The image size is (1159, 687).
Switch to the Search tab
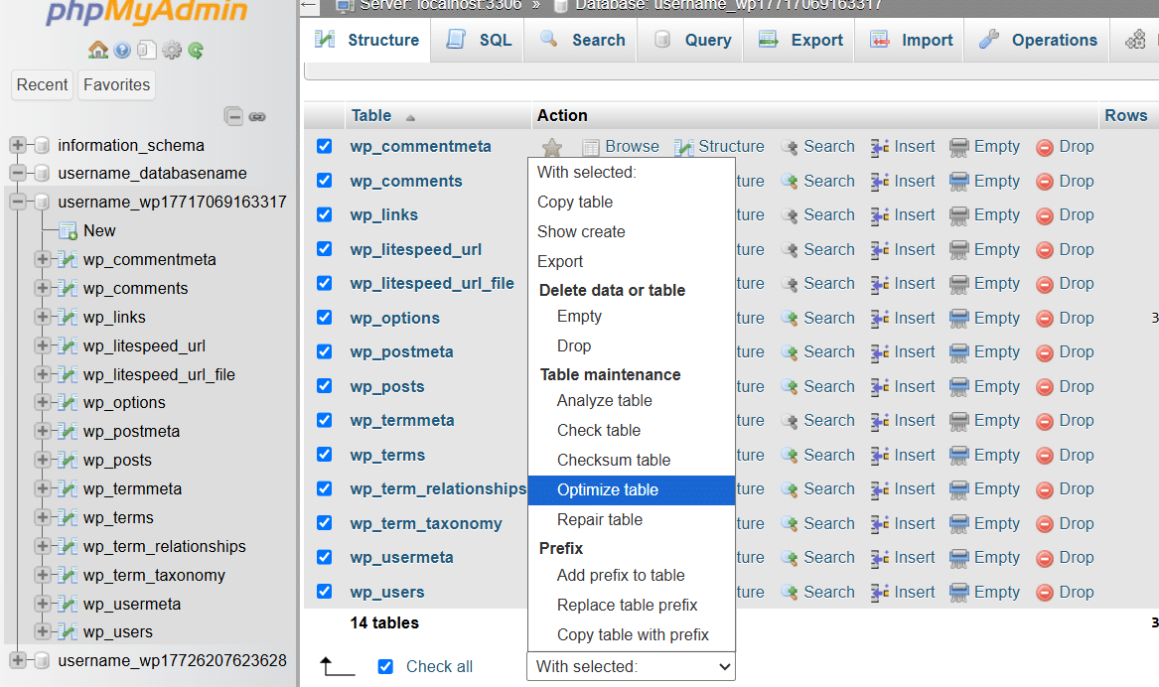(583, 40)
